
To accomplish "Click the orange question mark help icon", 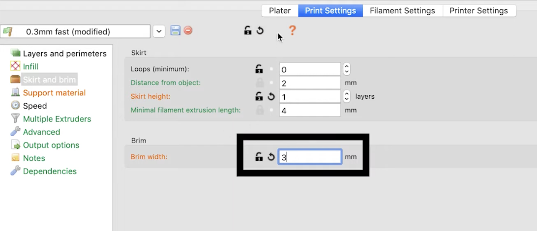I will (292, 30).
